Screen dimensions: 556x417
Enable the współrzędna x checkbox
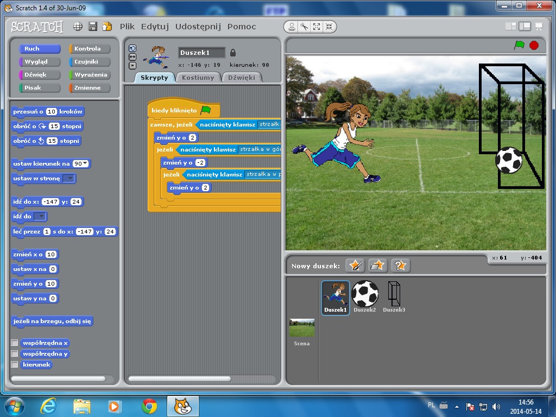tap(15, 343)
